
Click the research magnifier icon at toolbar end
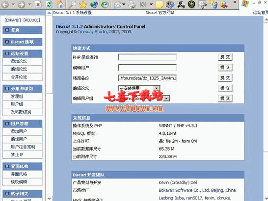point(224,4)
